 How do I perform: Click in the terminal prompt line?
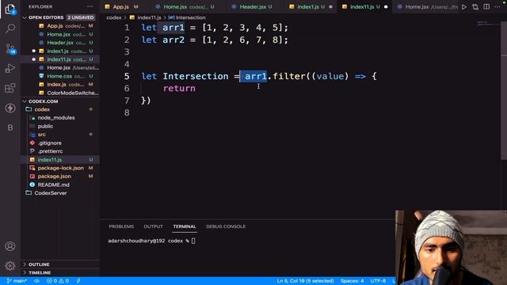click(x=151, y=241)
